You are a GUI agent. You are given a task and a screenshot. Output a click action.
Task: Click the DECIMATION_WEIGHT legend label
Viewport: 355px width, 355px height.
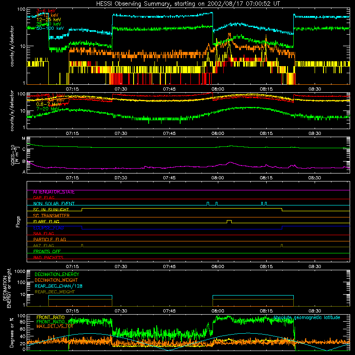click(x=56, y=280)
